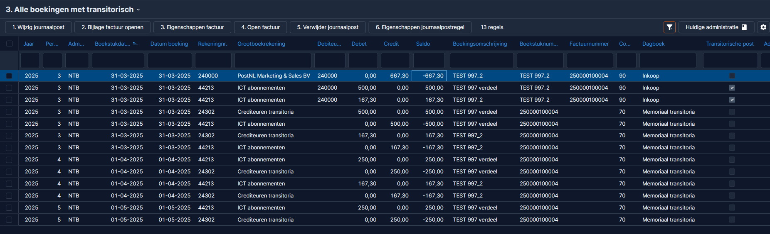Screen dimensions: 770x234
Task: Click the Dagboek filter field
Action: click(x=668, y=61)
